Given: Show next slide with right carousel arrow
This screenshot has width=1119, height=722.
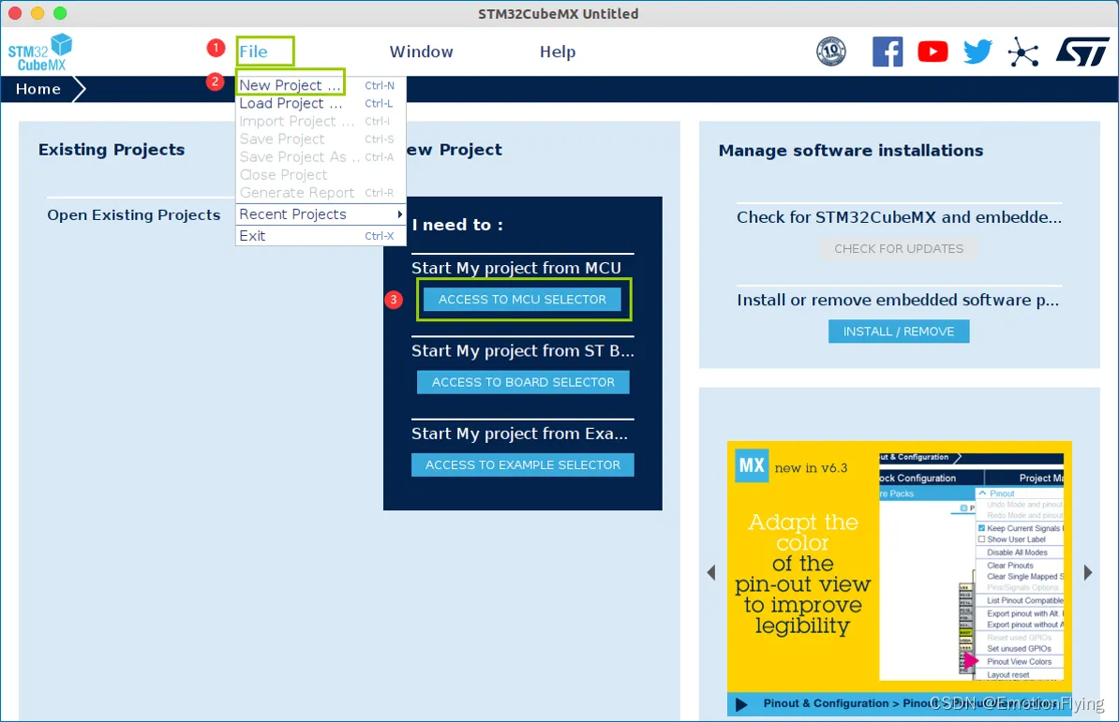Looking at the screenshot, I should 1087,572.
